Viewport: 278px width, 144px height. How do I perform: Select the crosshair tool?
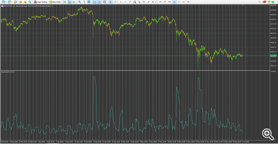click(115, 2)
